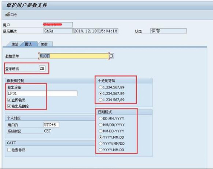Screen dimensions: 213x169
Task: Switch to the 默认 tab
Action: (28, 44)
